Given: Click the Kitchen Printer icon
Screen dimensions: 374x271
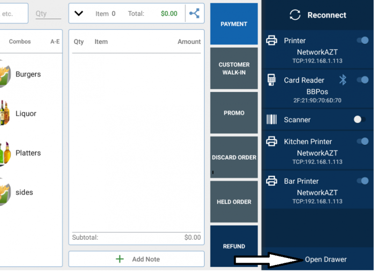Looking at the screenshot, I should 272,142.
